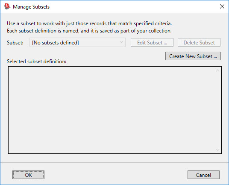Dismiss the dialog with Cancel
This screenshot has height=185, width=229.
[x=203, y=175]
